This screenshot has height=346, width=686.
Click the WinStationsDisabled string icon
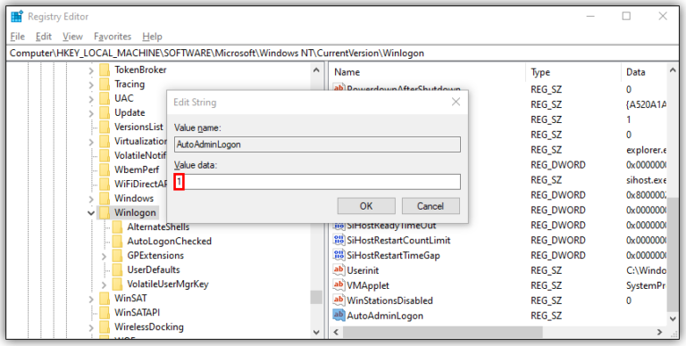tap(339, 301)
